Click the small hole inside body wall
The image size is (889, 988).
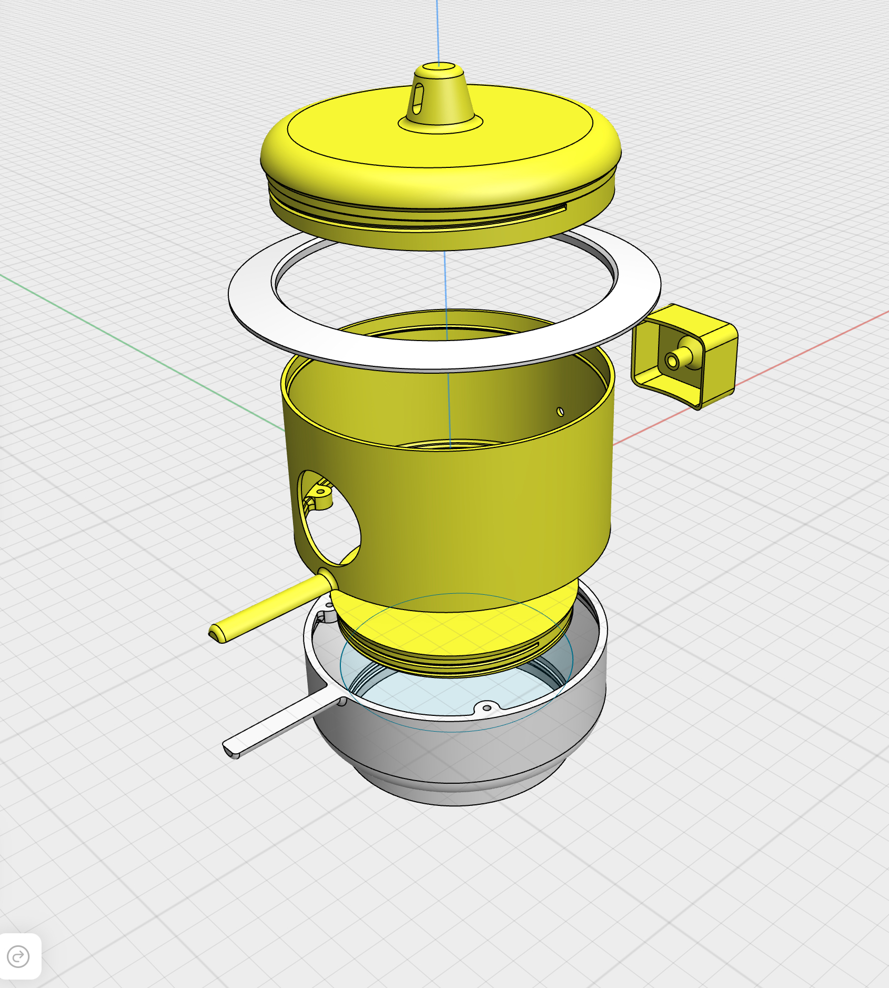click(560, 412)
